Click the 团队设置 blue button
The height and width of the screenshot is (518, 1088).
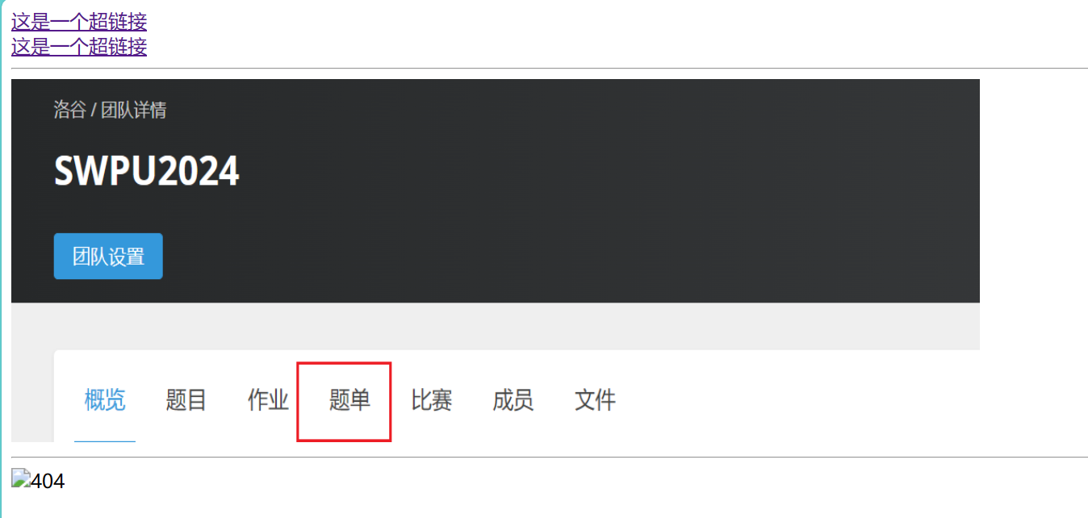(x=108, y=257)
